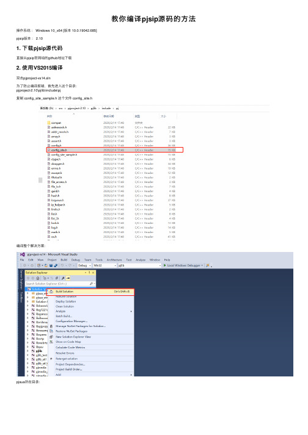The height and width of the screenshot is (435, 308).
Task: Click Restore NuGet Packages icon
Action: tap(51, 331)
